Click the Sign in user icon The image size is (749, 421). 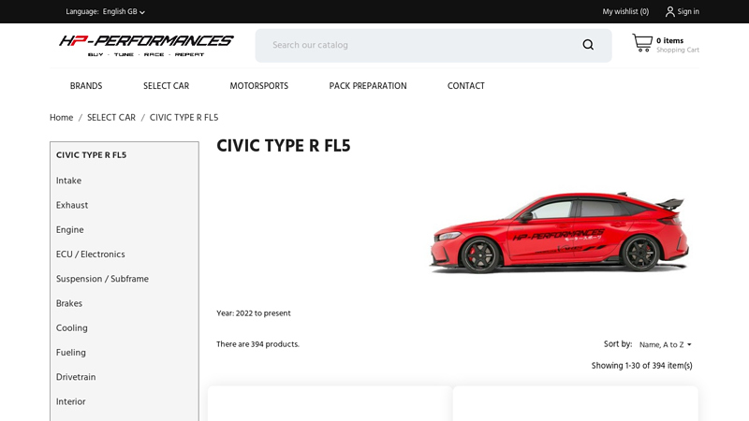(x=669, y=11)
